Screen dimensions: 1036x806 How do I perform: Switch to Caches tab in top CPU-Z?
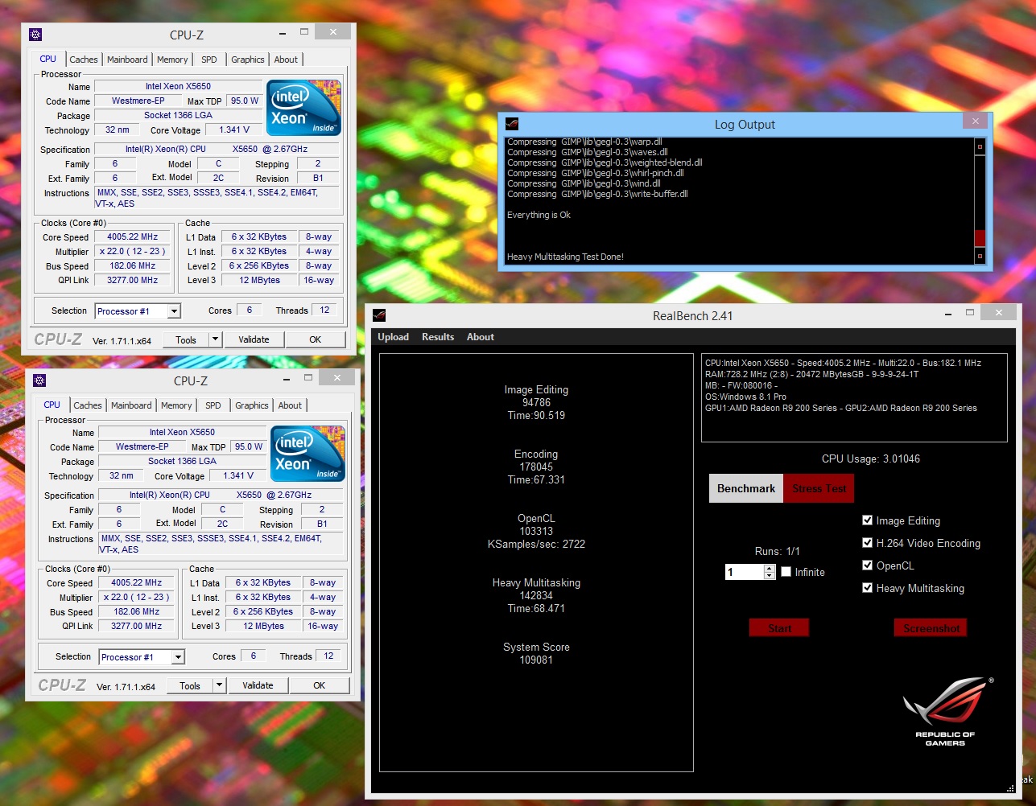click(84, 60)
